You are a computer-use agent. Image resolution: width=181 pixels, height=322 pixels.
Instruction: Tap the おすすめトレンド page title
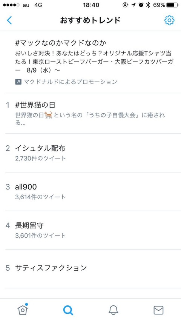90,20
